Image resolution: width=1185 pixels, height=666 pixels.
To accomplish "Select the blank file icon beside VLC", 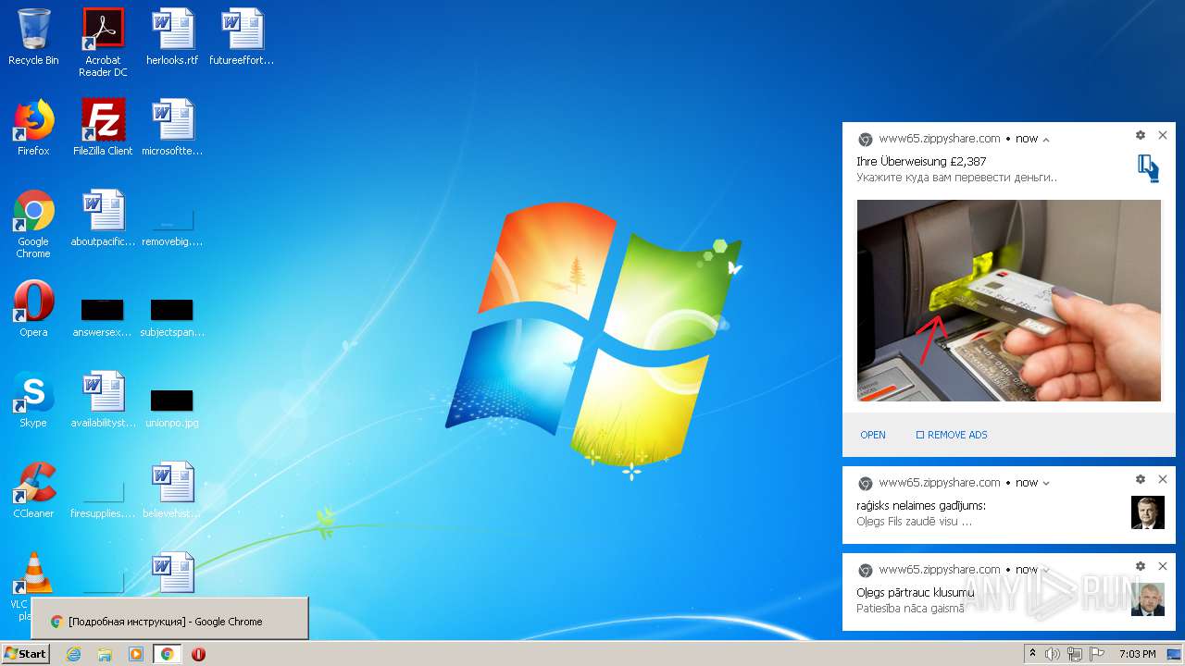I will (103, 581).
